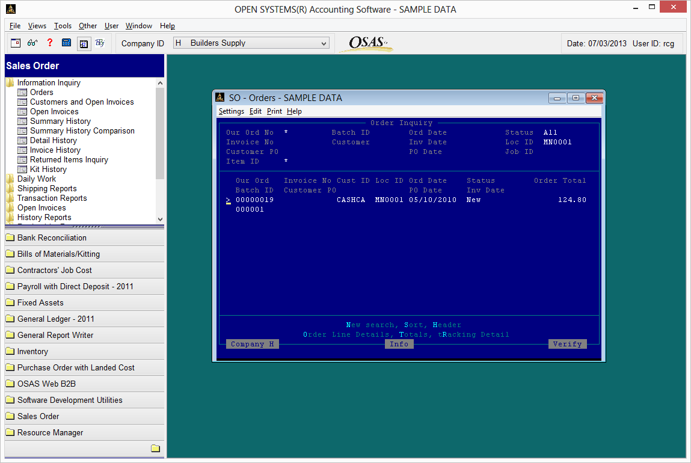Open Kit History item
The width and height of the screenshot is (691, 463).
coord(48,170)
